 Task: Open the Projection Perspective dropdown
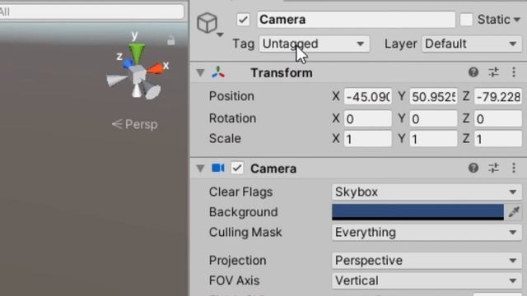(427, 261)
